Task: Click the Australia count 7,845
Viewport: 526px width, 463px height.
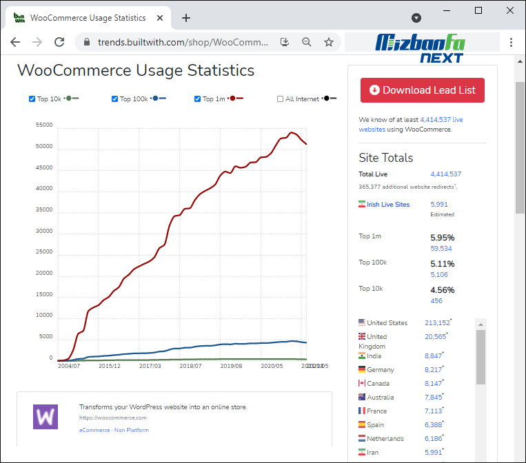Action: click(x=434, y=397)
